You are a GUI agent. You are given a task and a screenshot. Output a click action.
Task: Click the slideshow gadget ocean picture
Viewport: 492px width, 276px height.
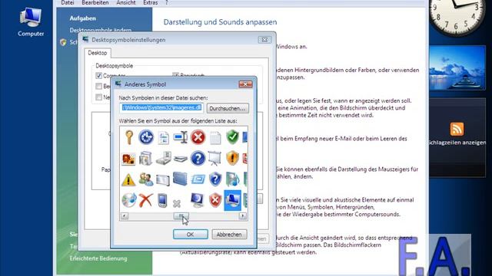point(457,67)
